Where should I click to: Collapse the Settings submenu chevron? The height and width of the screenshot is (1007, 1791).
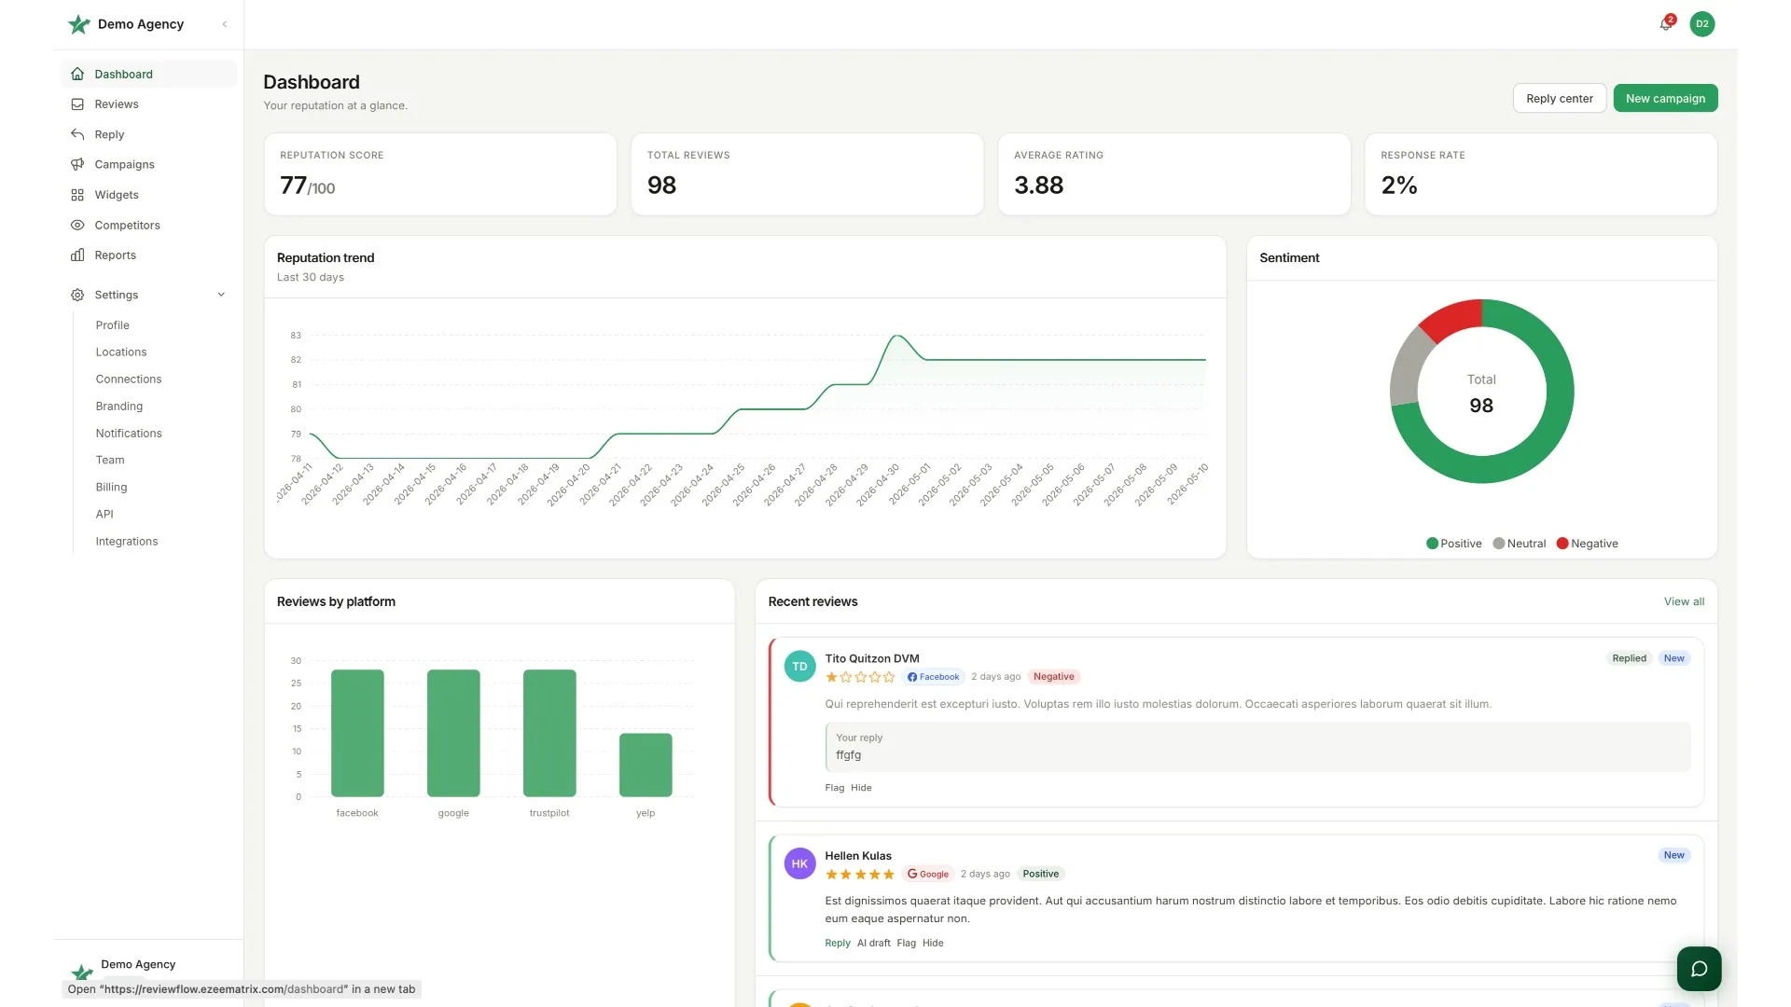coord(221,295)
